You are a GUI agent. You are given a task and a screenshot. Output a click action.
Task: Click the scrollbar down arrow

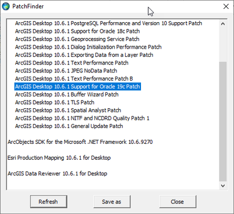(223, 185)
